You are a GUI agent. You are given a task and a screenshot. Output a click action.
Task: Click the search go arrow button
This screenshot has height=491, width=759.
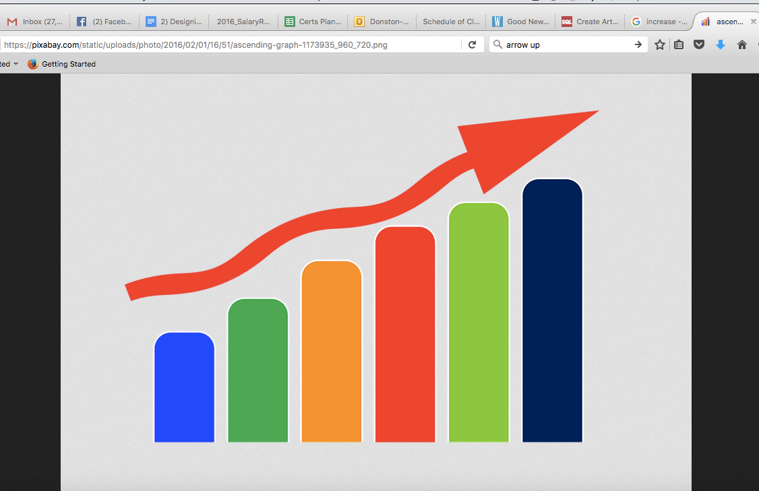[638, 45]
